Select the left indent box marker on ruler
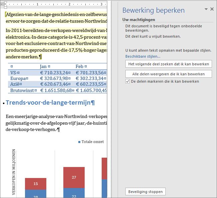This screenshot has height=198, width=217. (x=5, y=7)
